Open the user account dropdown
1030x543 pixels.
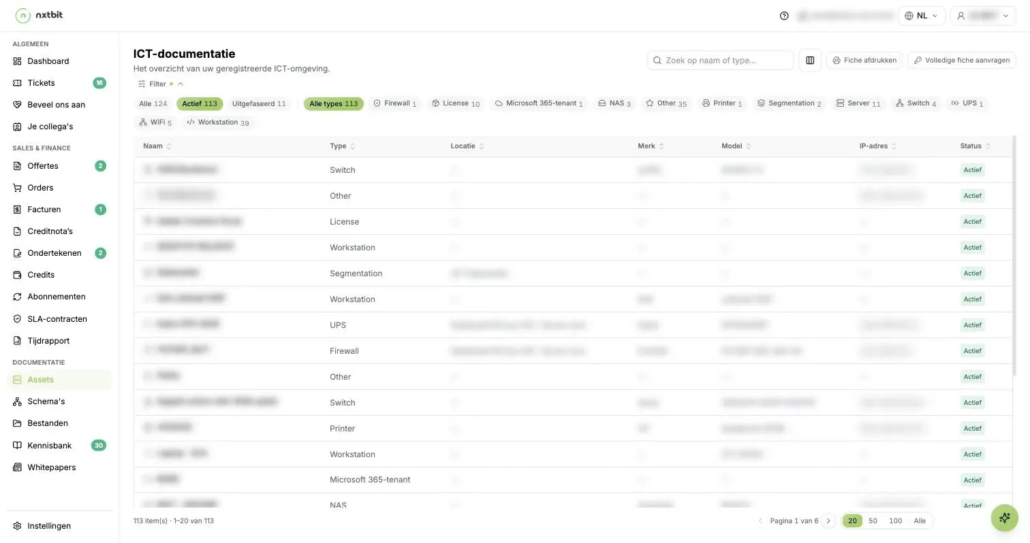pyautogui.click(x=983, y=16)
